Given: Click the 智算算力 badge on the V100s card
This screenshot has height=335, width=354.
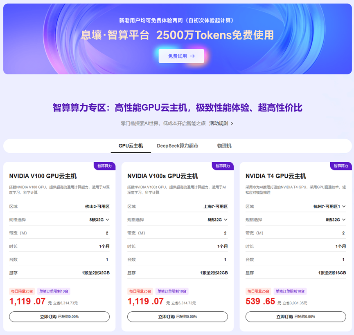Looking at the screenshot, I should (223, 166).
